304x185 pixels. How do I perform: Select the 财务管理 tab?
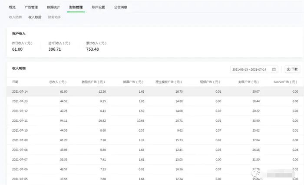[76, 7]
